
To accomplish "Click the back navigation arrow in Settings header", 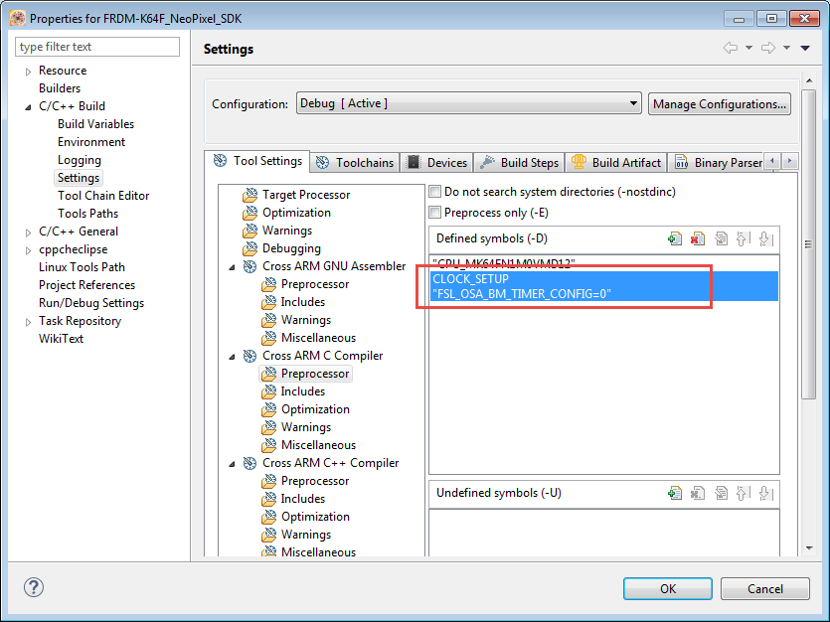I will [731, 49].
